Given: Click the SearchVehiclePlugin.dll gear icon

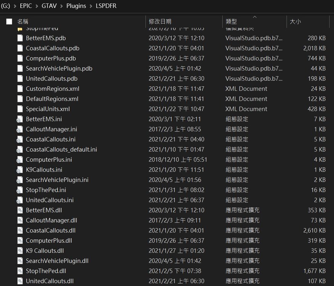Looking at the screenshot, I should [x=20, y=261].
